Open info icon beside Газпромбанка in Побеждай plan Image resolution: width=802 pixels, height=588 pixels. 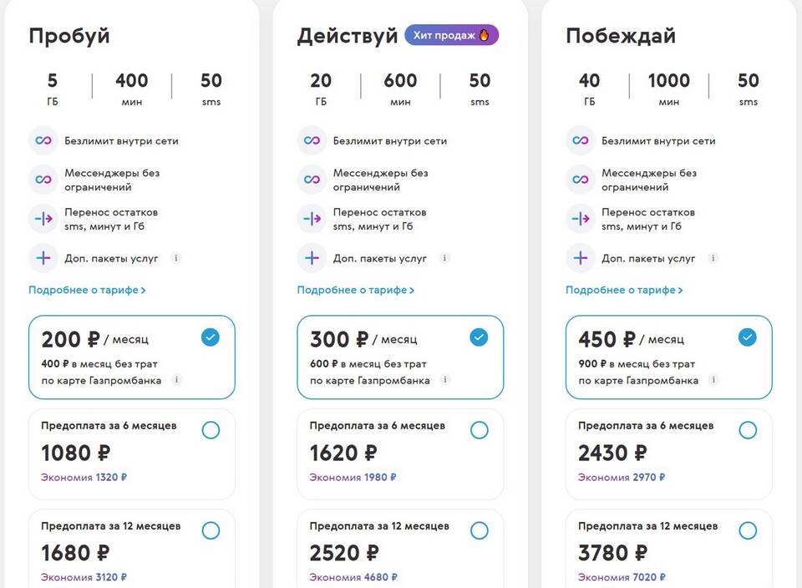click(713, 379)
